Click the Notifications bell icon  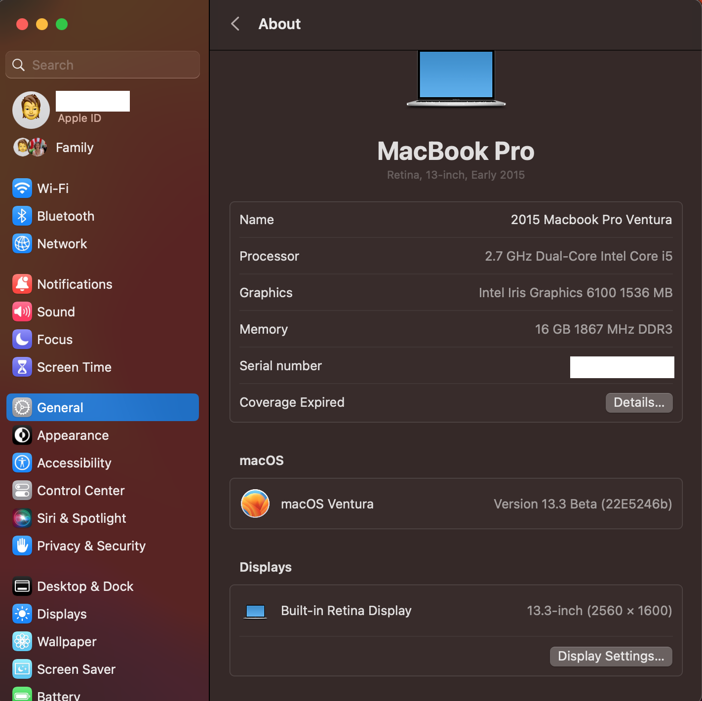[x=22, y=284]
